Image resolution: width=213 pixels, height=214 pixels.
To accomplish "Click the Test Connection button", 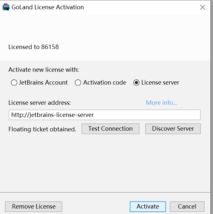I will [x=111, y=129].
